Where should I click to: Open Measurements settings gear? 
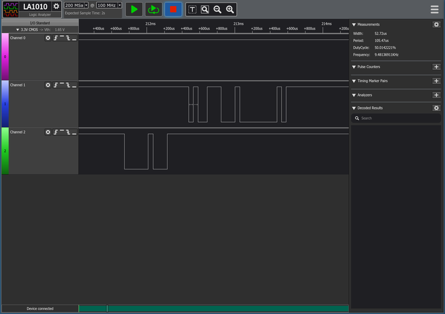(x=437, y=24)
